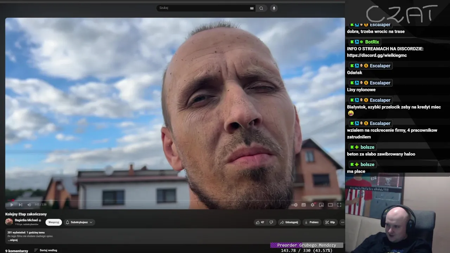Open the discord.gg/wielkiegmc link in chat

click(377, 55)
